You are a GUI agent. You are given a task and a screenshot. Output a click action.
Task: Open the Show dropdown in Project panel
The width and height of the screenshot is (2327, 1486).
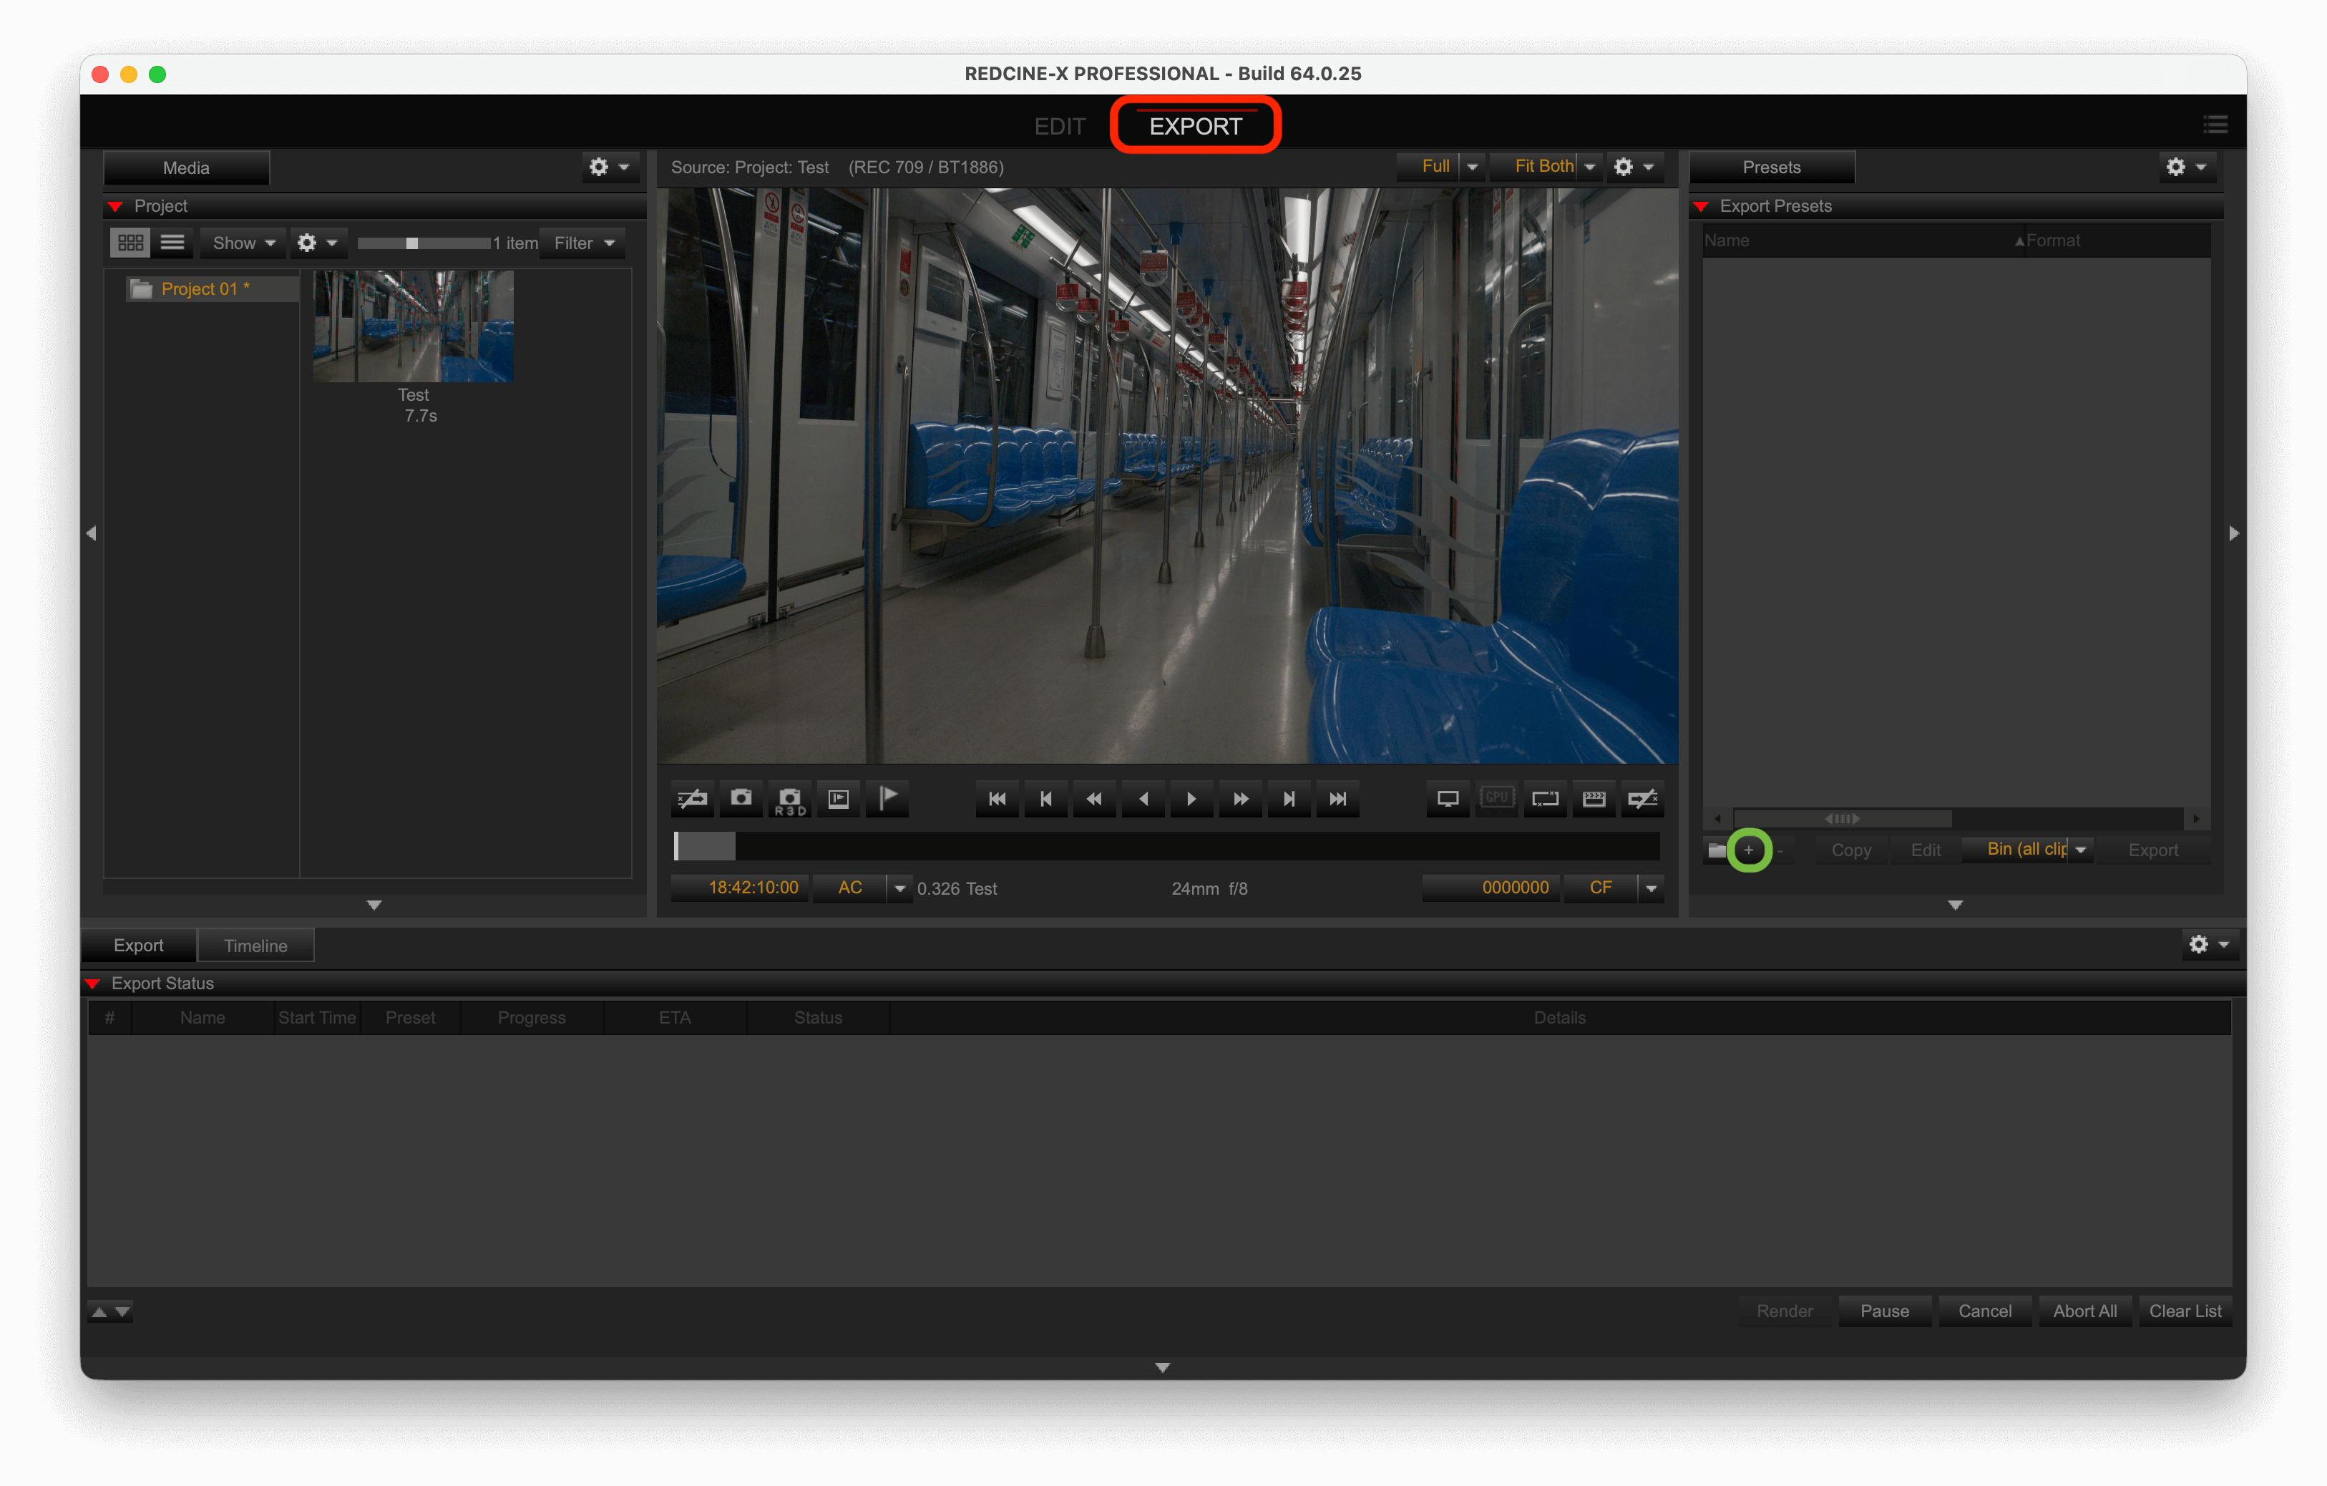[243, 243]
